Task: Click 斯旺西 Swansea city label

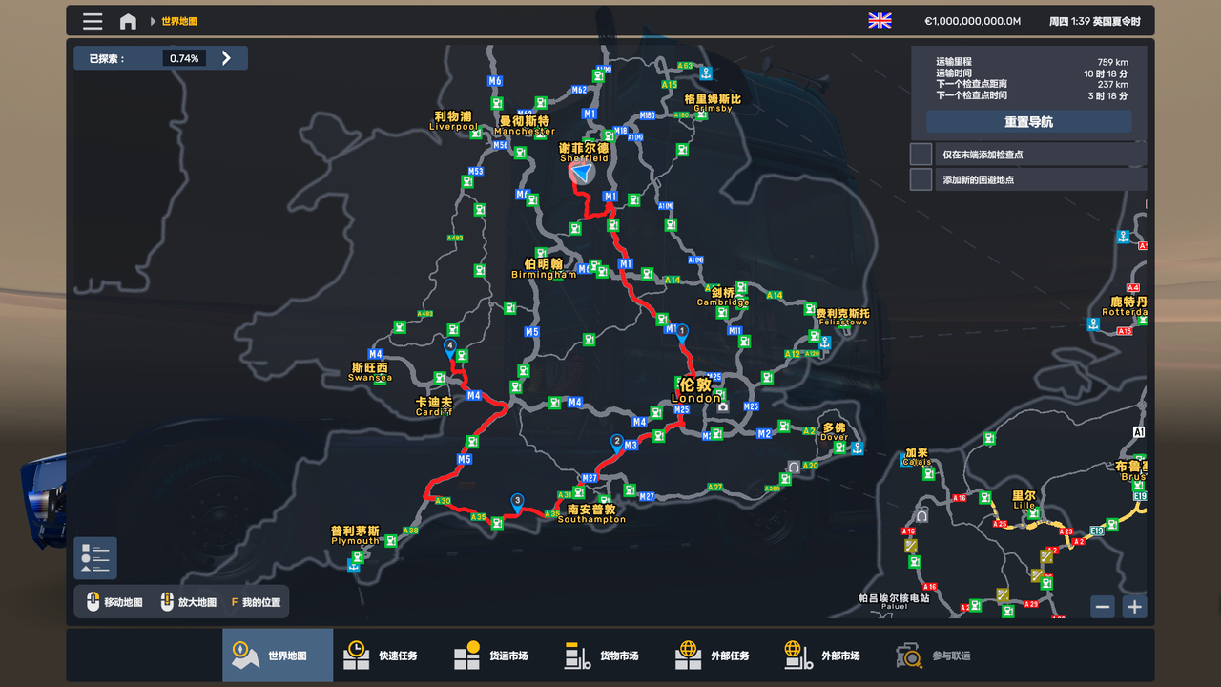Action: point(370,372)
